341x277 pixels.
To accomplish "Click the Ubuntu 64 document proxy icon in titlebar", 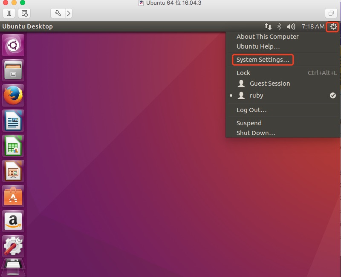I will [x=141, y=3].
